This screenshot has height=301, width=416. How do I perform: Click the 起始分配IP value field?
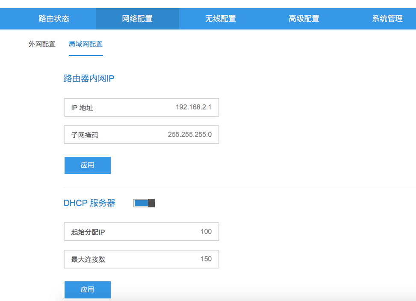pyautogui.click(x=142, y=232)
